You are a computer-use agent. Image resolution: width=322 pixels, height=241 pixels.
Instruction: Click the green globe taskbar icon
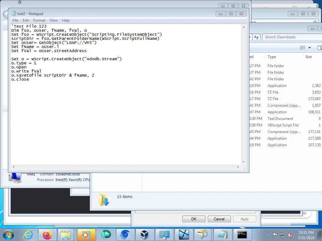pyautogui.click(x=106, y=235)
